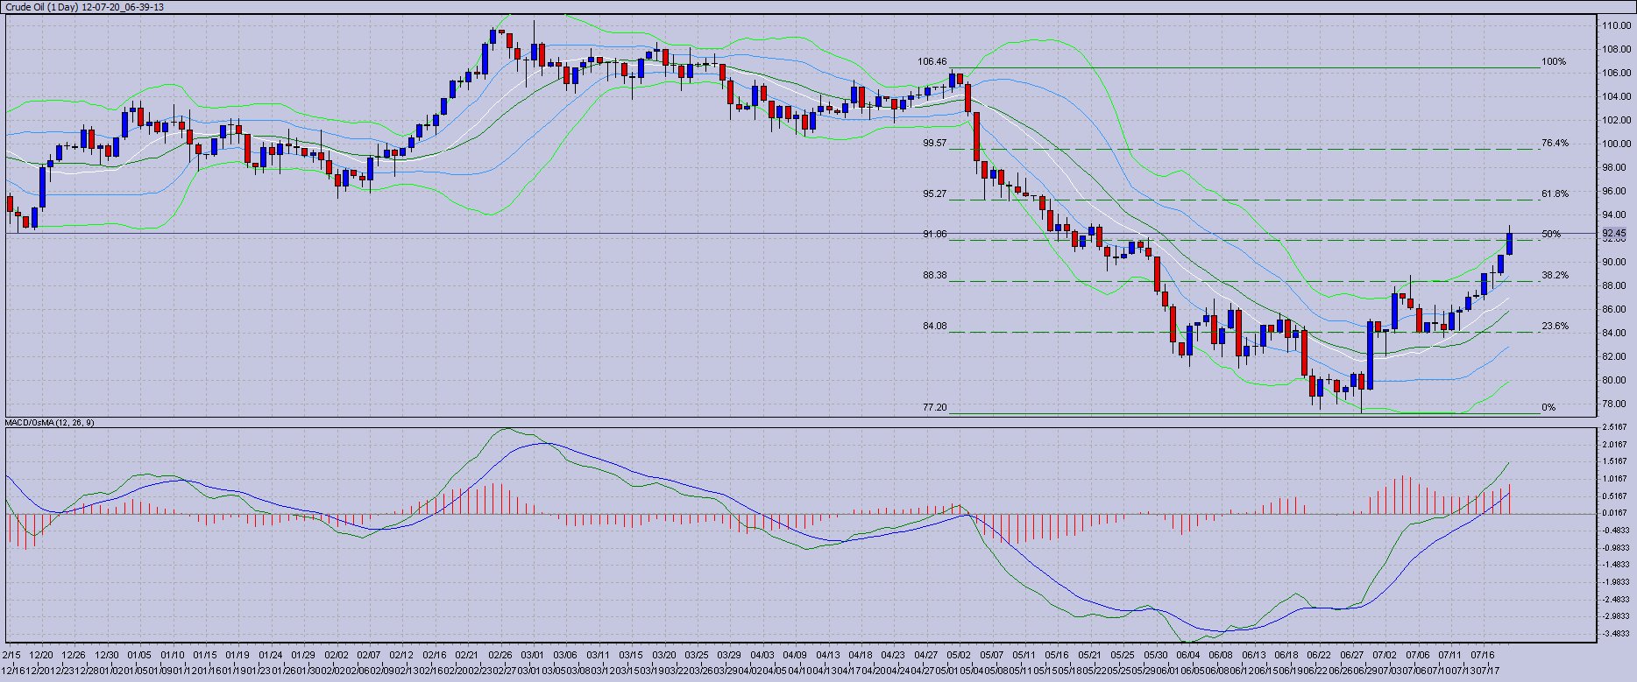Select the 07/16 date on time axis

point(1483,655)
